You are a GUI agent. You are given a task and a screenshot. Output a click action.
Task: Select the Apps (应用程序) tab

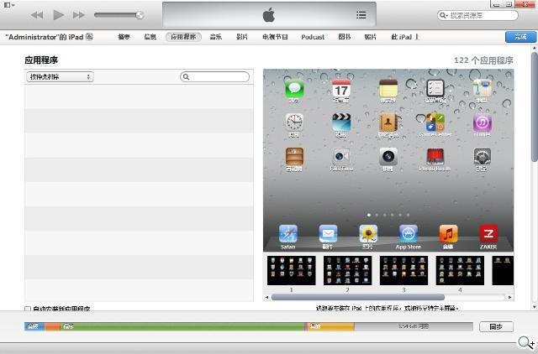click(x=183, y=37)
